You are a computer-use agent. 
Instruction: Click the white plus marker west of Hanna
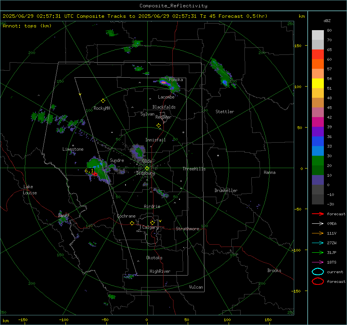click(x=218, y=155)
